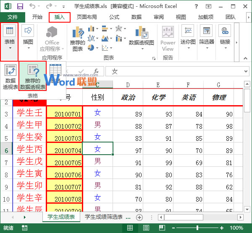Insert a combo chart icon
Viewport: 252px width, 233px height.
119,38
